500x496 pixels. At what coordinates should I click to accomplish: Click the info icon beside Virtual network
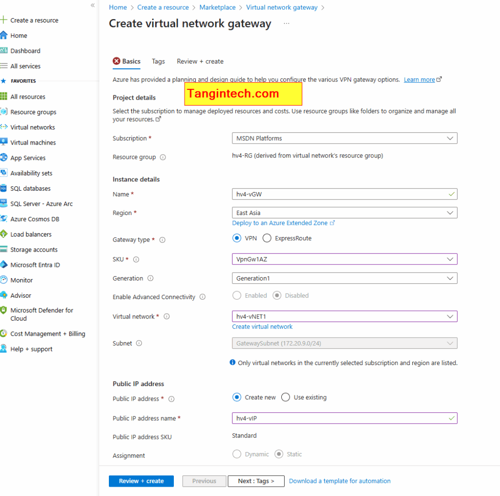167,316
